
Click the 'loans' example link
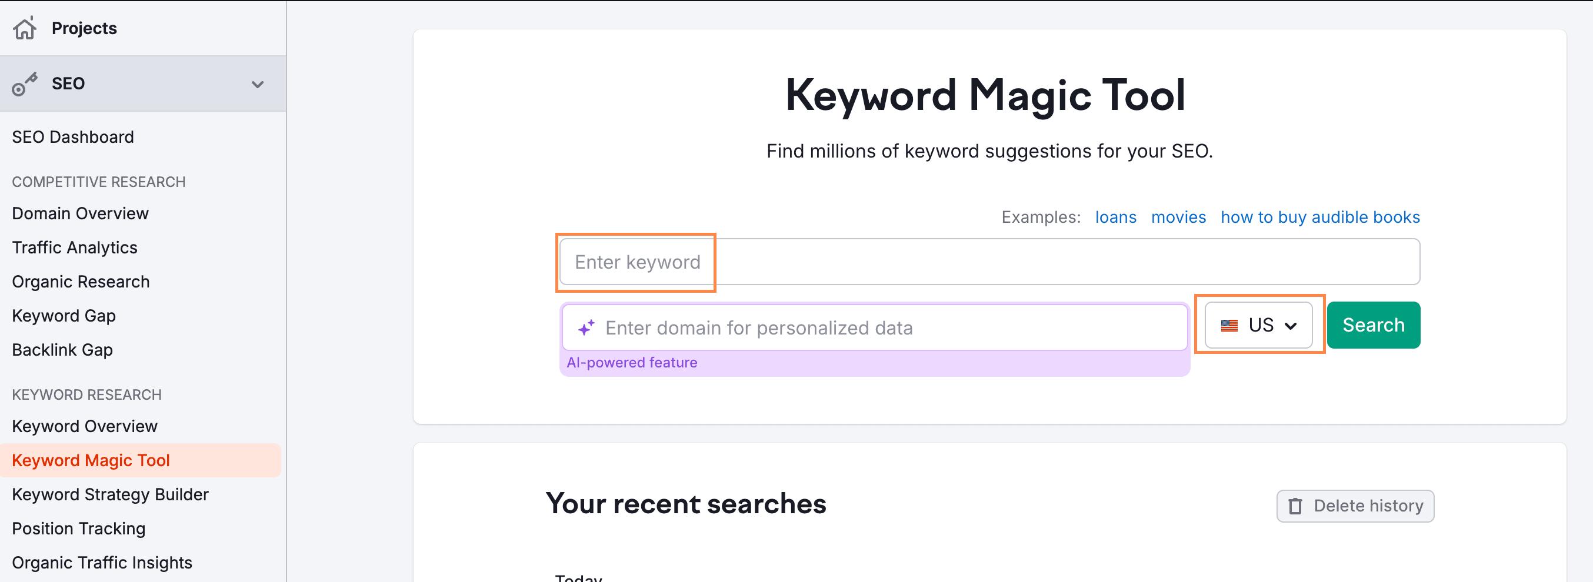[1115, 218]
